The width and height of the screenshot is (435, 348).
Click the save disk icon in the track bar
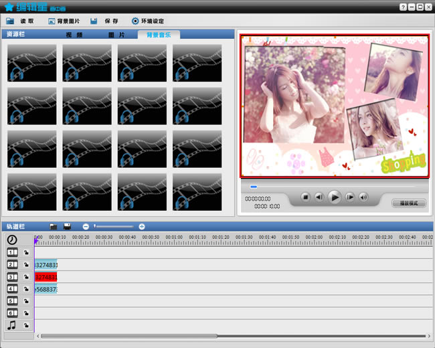click(x=68, y=227)
